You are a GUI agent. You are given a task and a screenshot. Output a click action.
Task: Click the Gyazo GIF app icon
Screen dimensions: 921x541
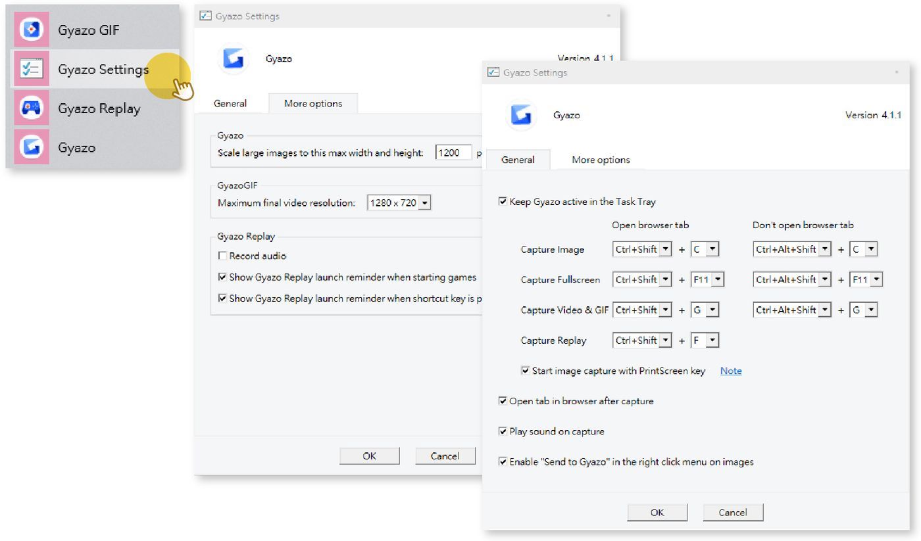(x=32, y=30)
